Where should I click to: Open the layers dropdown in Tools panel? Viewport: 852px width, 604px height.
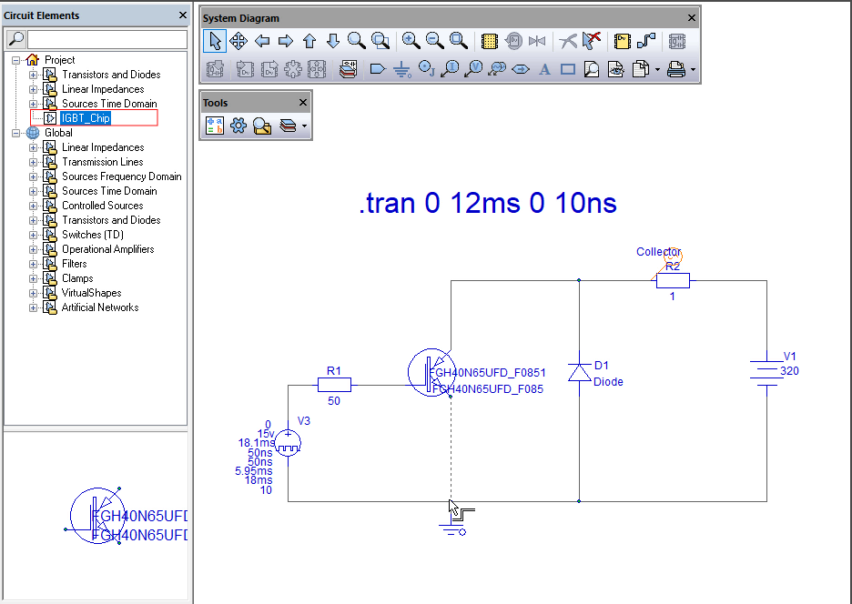304,126
